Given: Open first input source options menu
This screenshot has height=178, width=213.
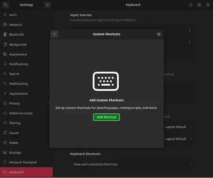Looking at the screenshot, I should 190,30.
